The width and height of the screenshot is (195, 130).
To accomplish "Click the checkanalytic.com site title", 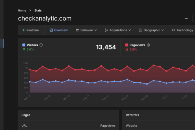I will [45, 19].
